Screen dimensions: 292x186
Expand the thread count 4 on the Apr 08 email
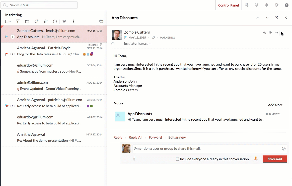click(x=13, y=106)
